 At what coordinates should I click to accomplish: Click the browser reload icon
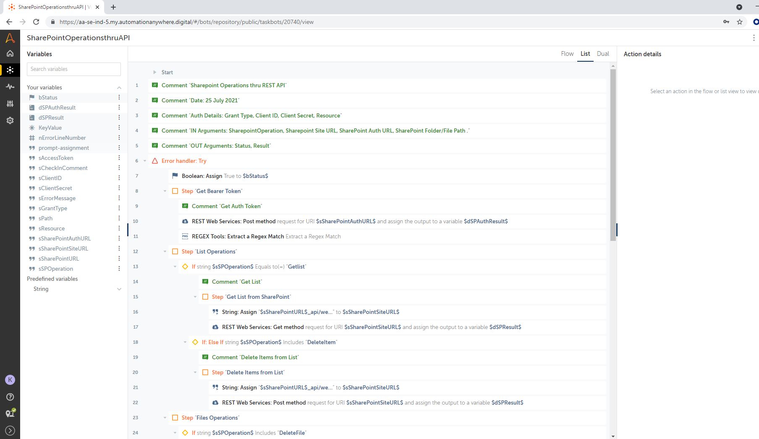[36, 22]
